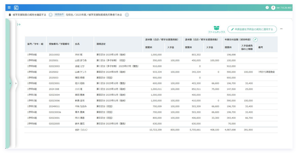298x155 pixels.
Task: Click the clipboard icon before page title
Action: pyautogui.click(x=10, y=15)
